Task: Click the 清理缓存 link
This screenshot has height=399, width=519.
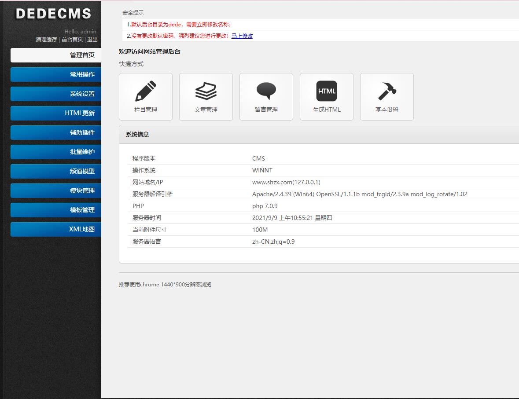Action: click(x=46, y=40)
